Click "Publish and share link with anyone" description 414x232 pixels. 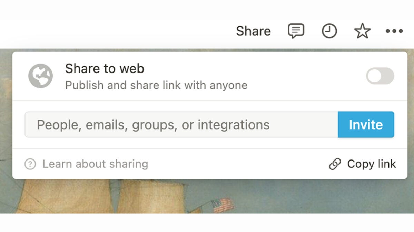tap(156, 85)
